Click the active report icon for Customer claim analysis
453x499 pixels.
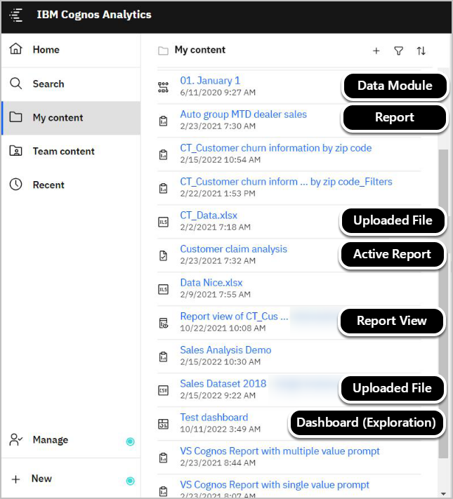point(164,255)
